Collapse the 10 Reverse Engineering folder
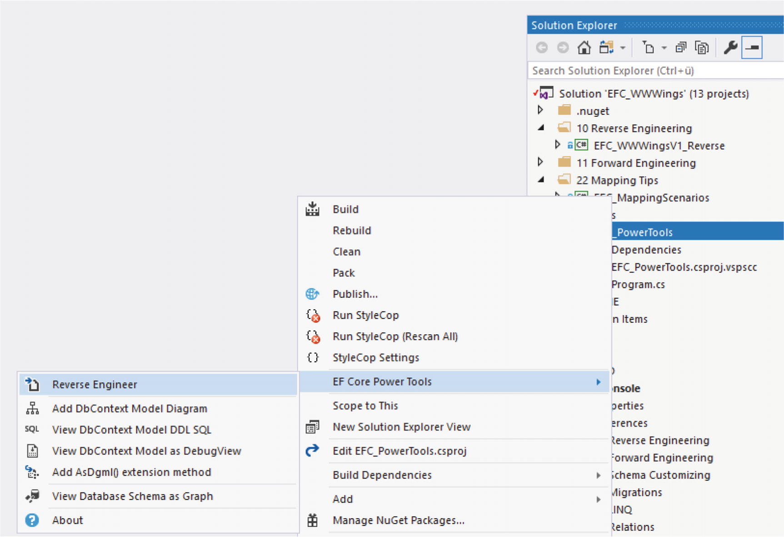This screenshot has height=537, width=784. 541,128
